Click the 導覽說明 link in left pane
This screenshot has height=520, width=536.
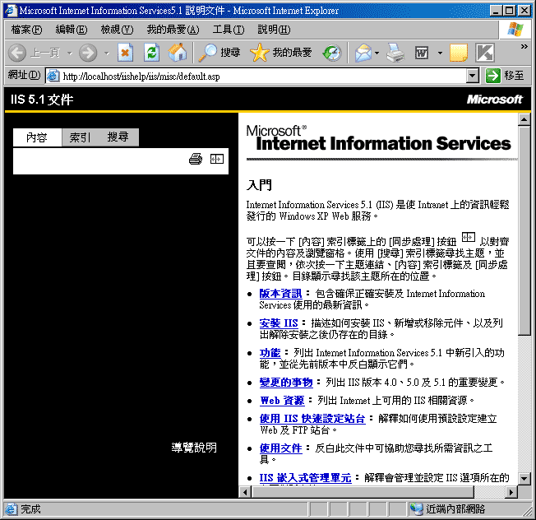coord(194,448)
